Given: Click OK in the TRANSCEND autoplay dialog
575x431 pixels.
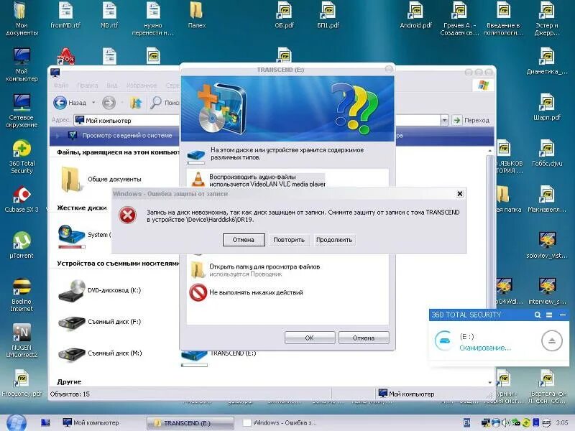Looking at the screenshot, I should point(310,338).
